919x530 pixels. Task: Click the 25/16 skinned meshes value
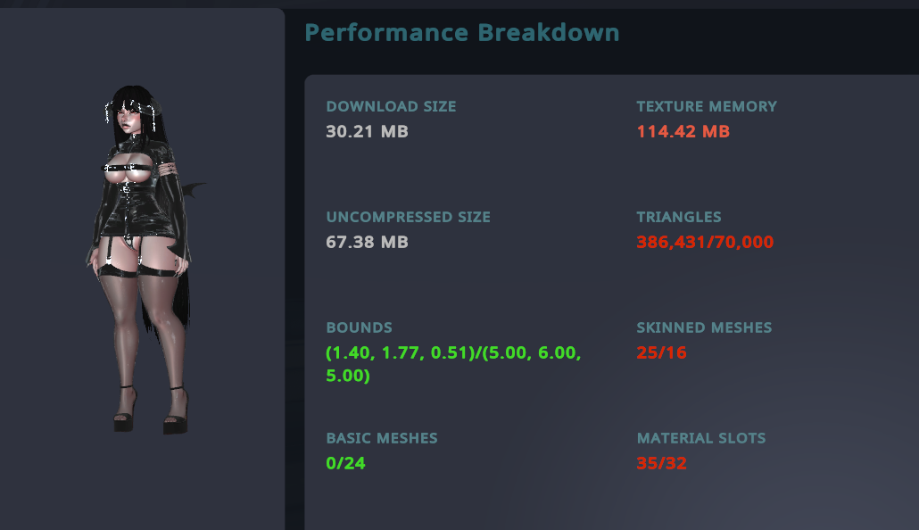coord(661,353)
